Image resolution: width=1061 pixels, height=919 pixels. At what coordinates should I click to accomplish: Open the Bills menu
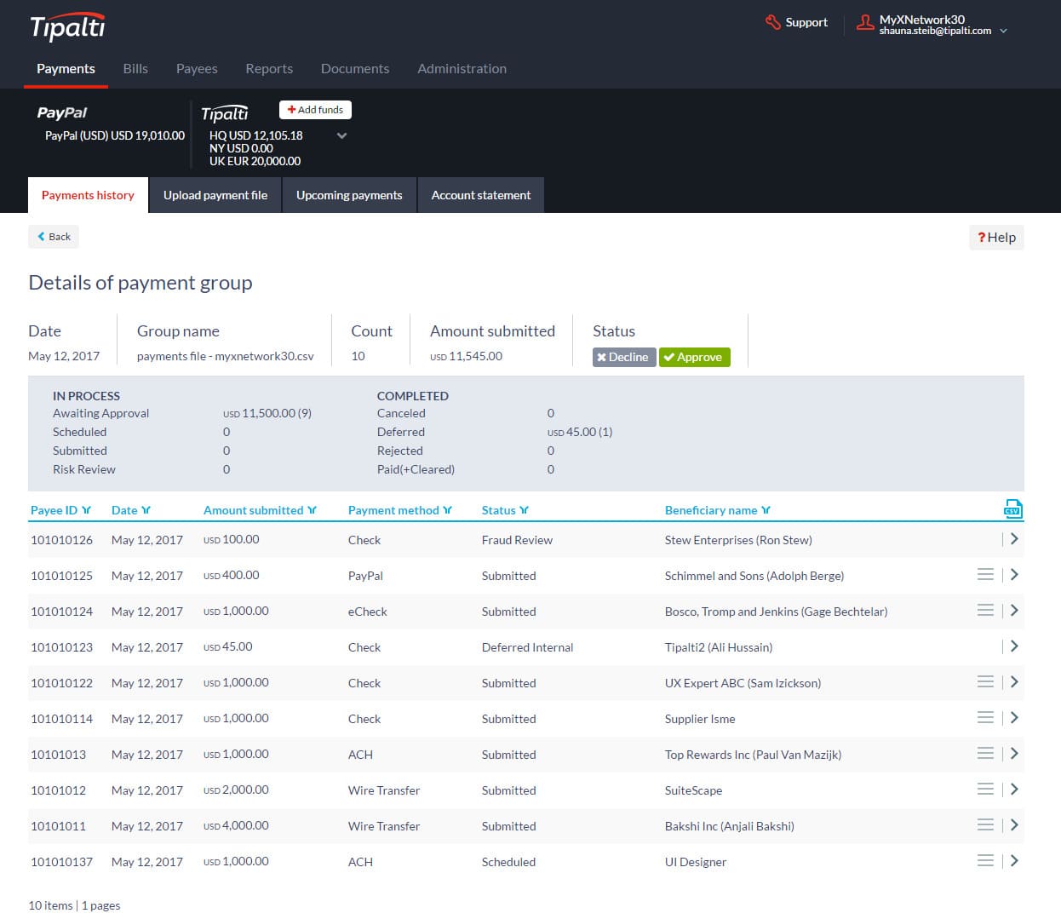[135, 69]
